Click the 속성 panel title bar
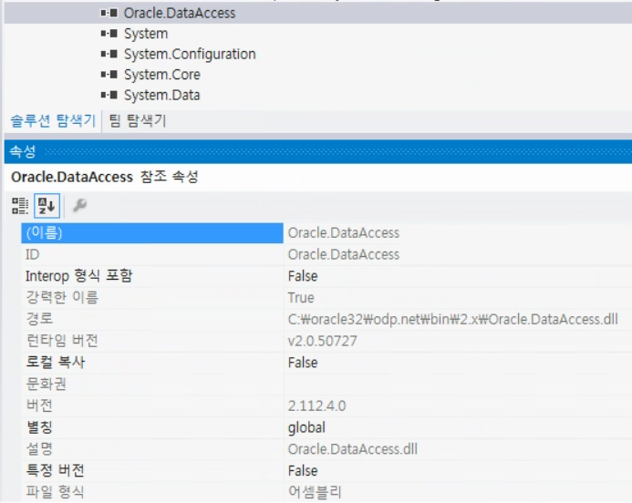632x503 pixels. click(318, 151)
